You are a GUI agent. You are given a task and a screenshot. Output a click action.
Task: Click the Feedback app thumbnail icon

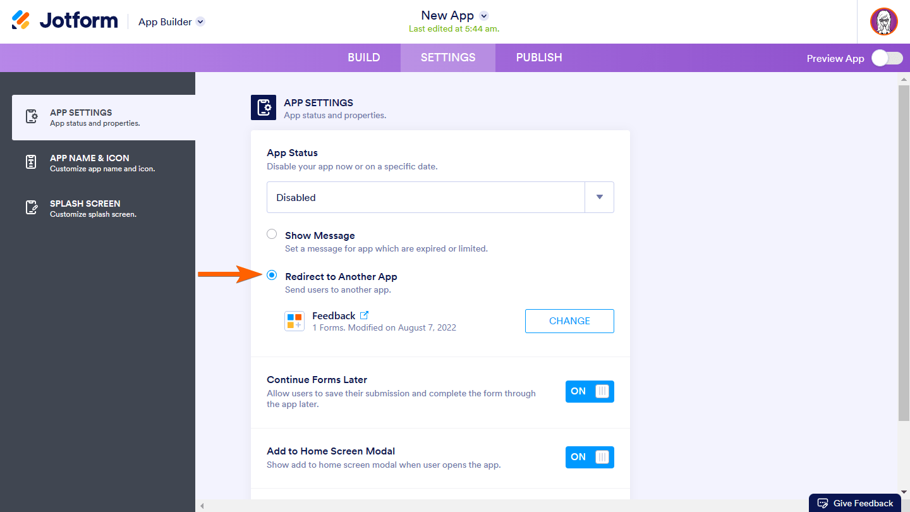click(x=294, y=321)
